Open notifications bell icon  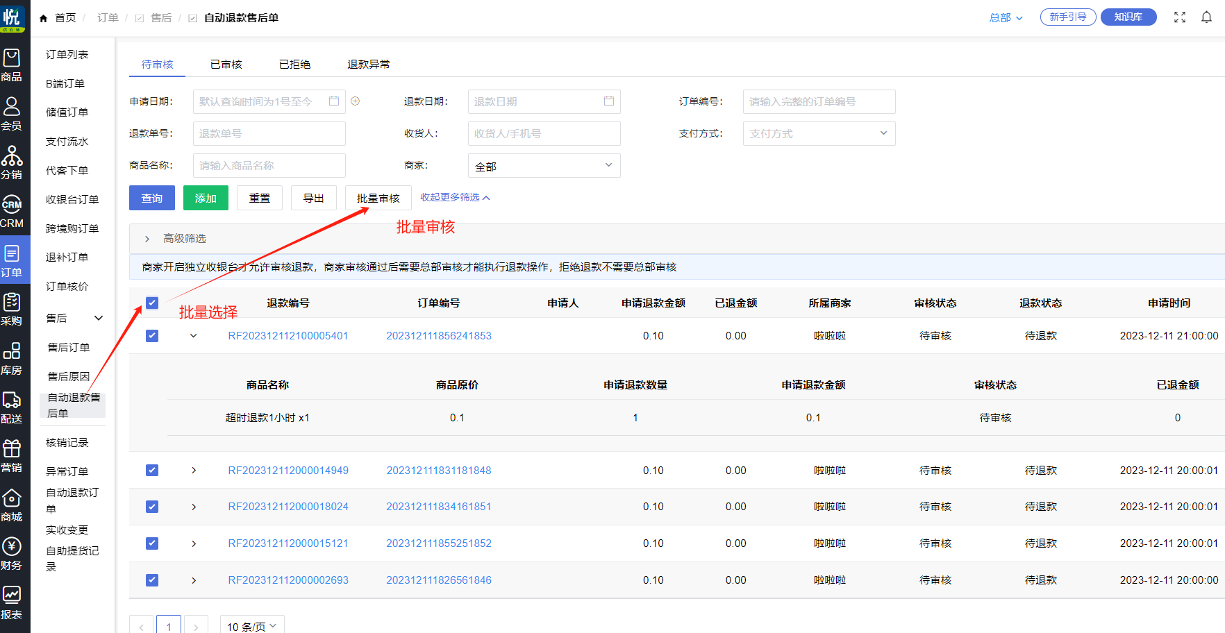(1207, 17)
